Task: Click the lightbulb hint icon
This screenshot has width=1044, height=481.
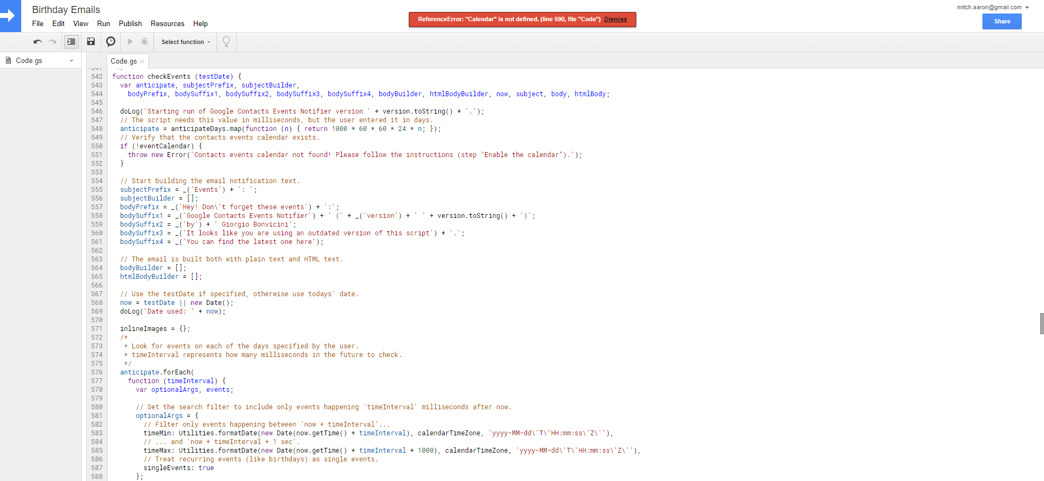Action: coord(226,42)
